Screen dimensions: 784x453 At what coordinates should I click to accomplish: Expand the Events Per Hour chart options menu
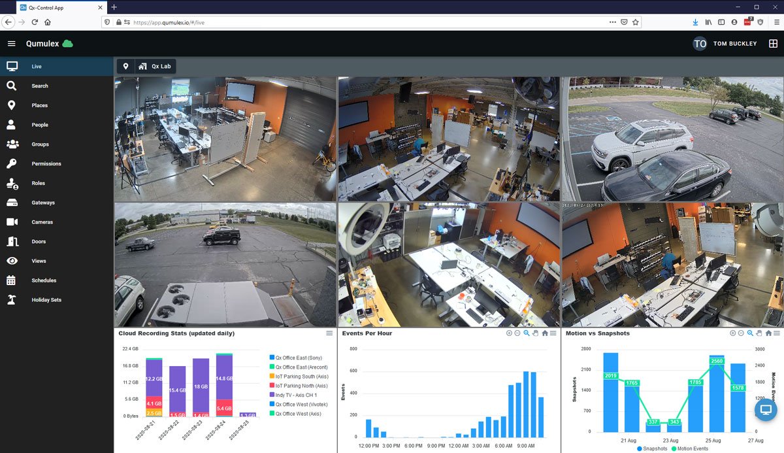(x=553, y=333)
